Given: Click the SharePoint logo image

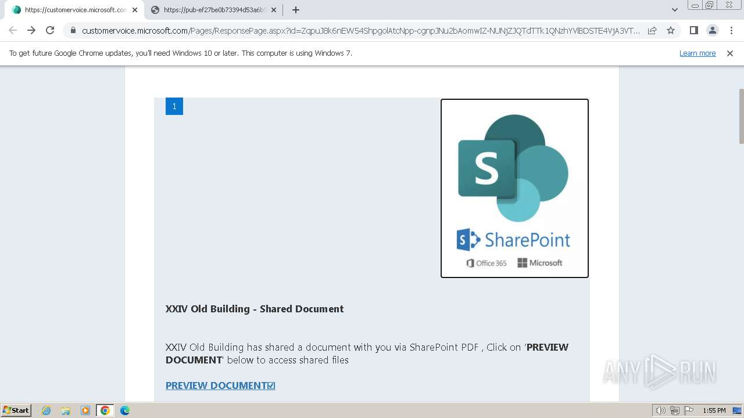Looking at the screenshot, I should click(x=514, y=188).
